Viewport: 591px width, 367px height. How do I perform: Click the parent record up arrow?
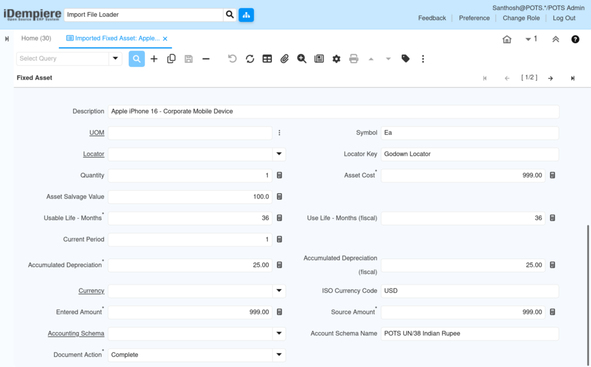tap(371, 59)
